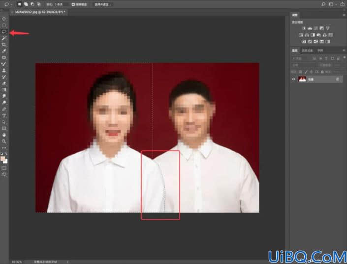
Task: Select the Blur tool
Action: (x=4, y=96)
